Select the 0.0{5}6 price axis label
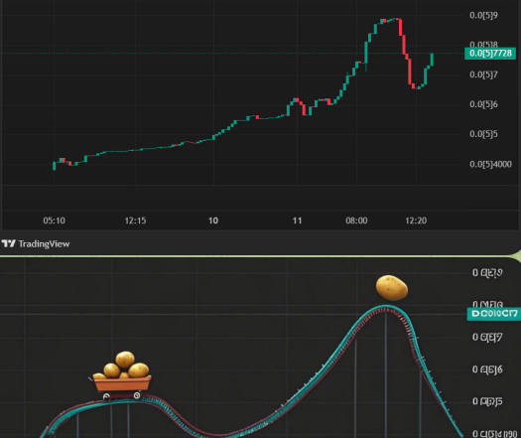Viewport: 521px width, 438px height. (x=483, y=104)
